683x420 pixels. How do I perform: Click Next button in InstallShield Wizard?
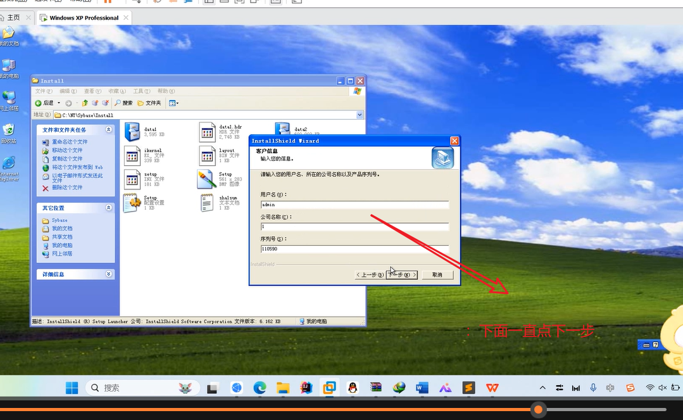coord(402,275)
